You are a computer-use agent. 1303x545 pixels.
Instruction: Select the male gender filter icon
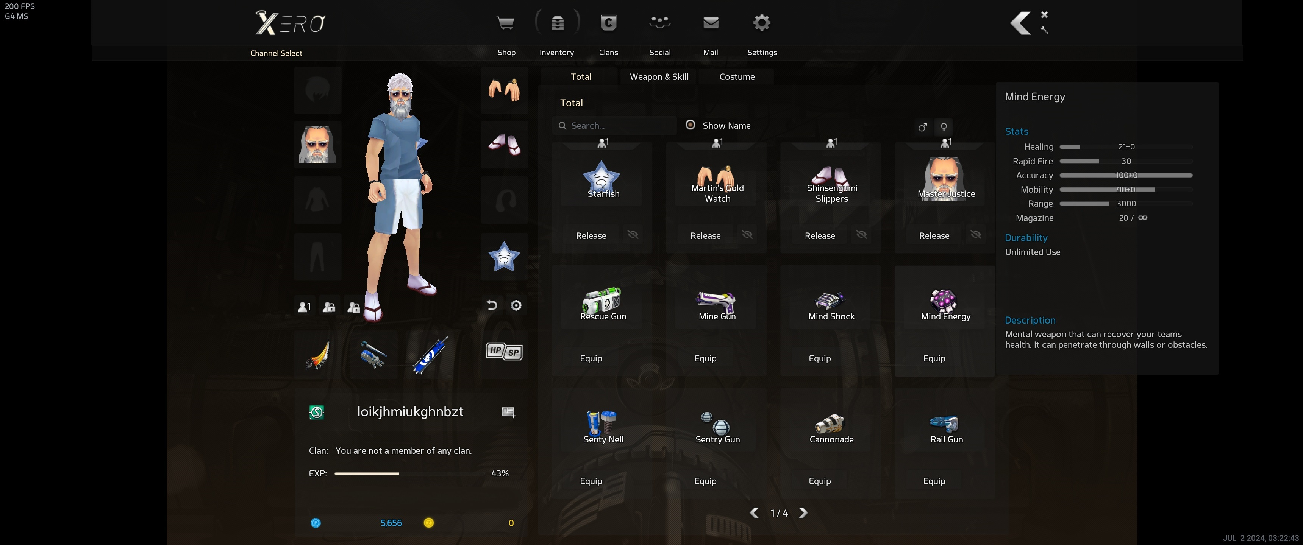(x=923, y=127)
